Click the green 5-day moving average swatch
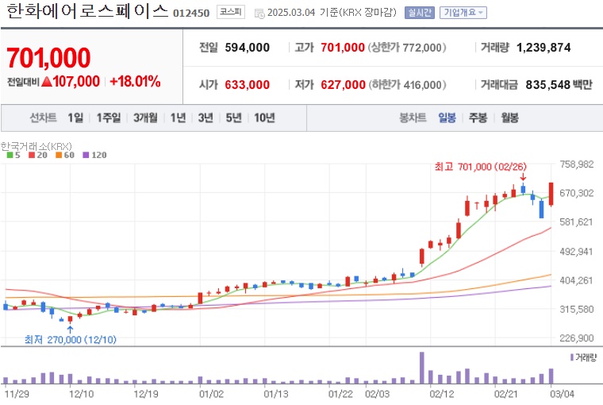603x405 pixels. point(10,155)
